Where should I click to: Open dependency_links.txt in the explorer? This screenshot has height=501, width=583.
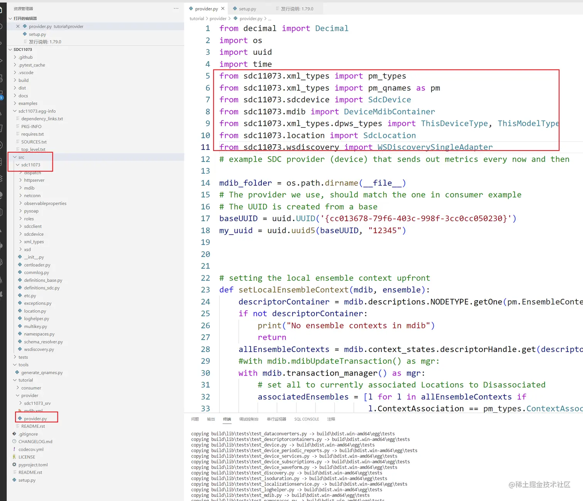pyautogui.click(x=42, y=119)
